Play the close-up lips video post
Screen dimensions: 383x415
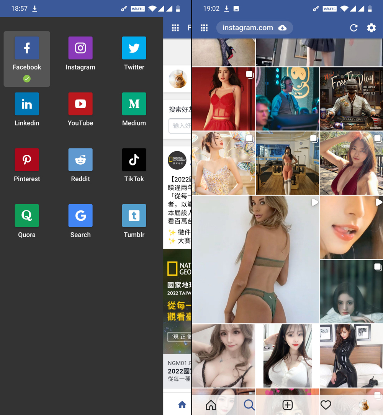(x=351, y=227)
